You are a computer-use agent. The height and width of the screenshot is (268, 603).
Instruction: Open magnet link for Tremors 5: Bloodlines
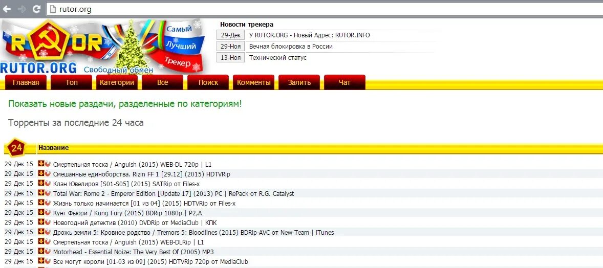[48, 232]
